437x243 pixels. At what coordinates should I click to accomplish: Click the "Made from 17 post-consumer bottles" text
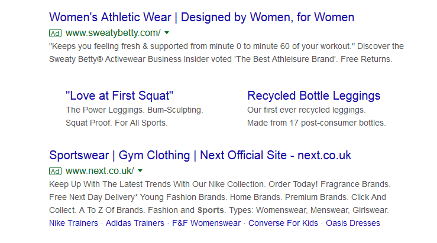pos(316,123)
